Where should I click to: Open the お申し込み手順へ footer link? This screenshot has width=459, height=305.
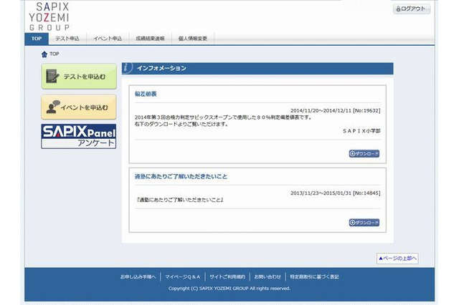(138, 276)
